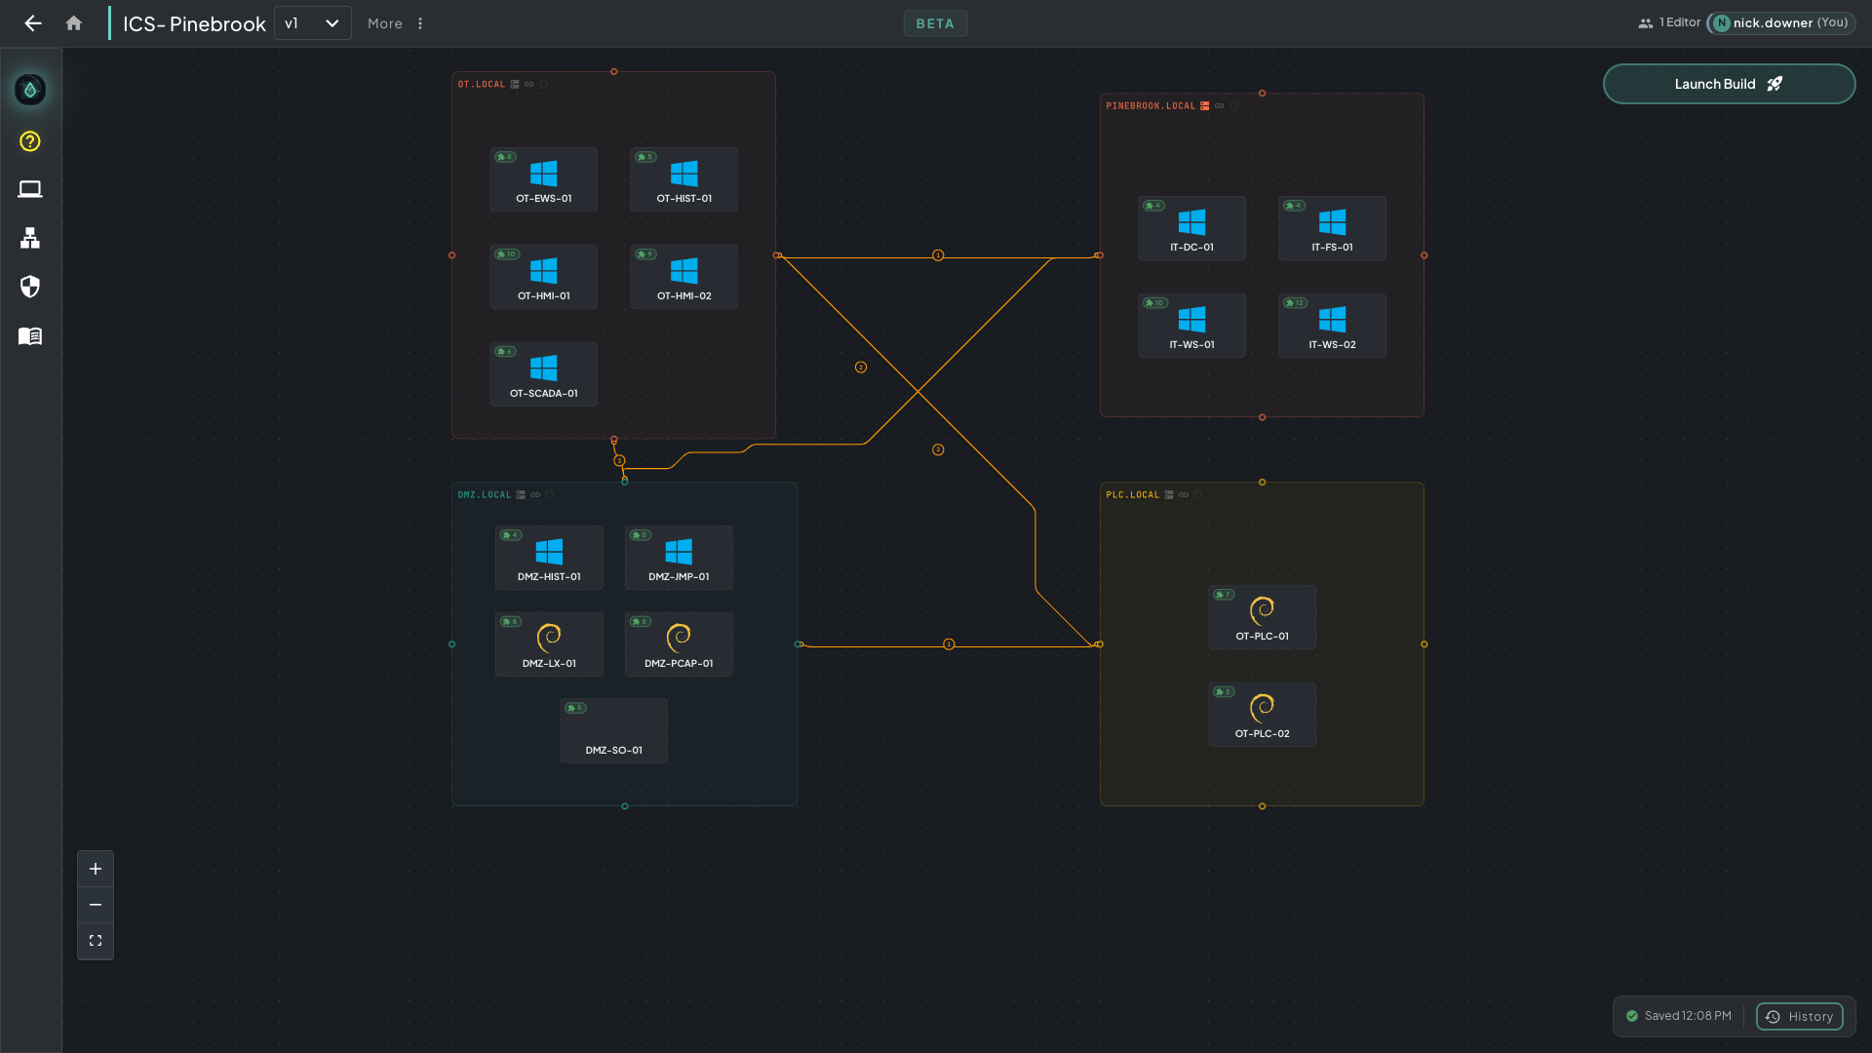The width and height of the screenshot is (1872, 1053).
Task: Click the left connector handle of OT.LOCAL
Action: pos(451,255)
